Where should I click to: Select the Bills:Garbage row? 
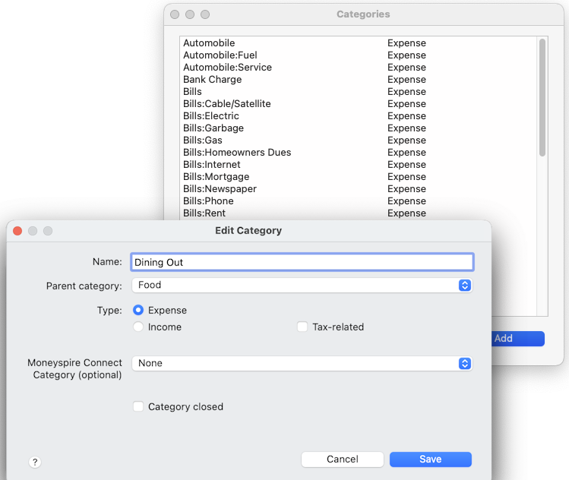358,128
